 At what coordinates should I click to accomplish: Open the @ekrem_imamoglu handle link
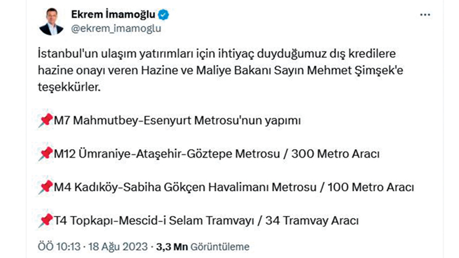point(116,28)
